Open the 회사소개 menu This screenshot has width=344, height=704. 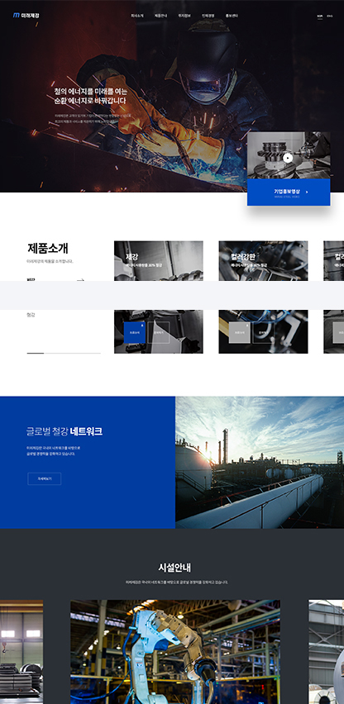[x=137, y=16]
